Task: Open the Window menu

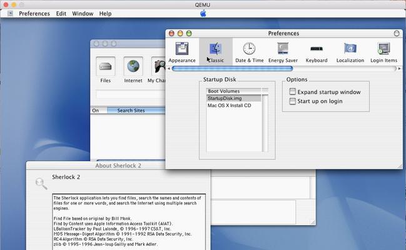Action: click(x=83, y=14)
